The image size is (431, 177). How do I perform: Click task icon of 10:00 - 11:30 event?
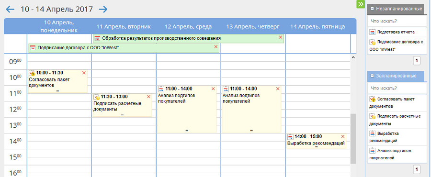[32, 73]
